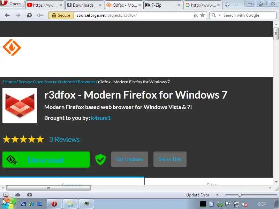Click the horizontal scrollbar thumb
Image resolution: width=279 pixels, height=209 pixels.
pyautogui.click(x=48, y=188)
